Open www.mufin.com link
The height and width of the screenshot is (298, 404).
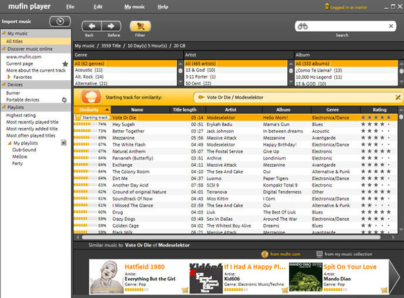pyautogui.click(x=24, y=57)
